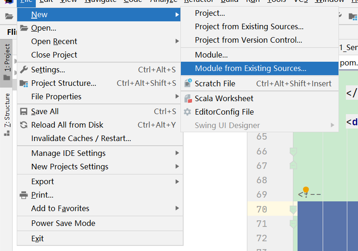Screen dimensions: 358x251
Task: Click the Save All floppy disk icon
Action: 24,111
